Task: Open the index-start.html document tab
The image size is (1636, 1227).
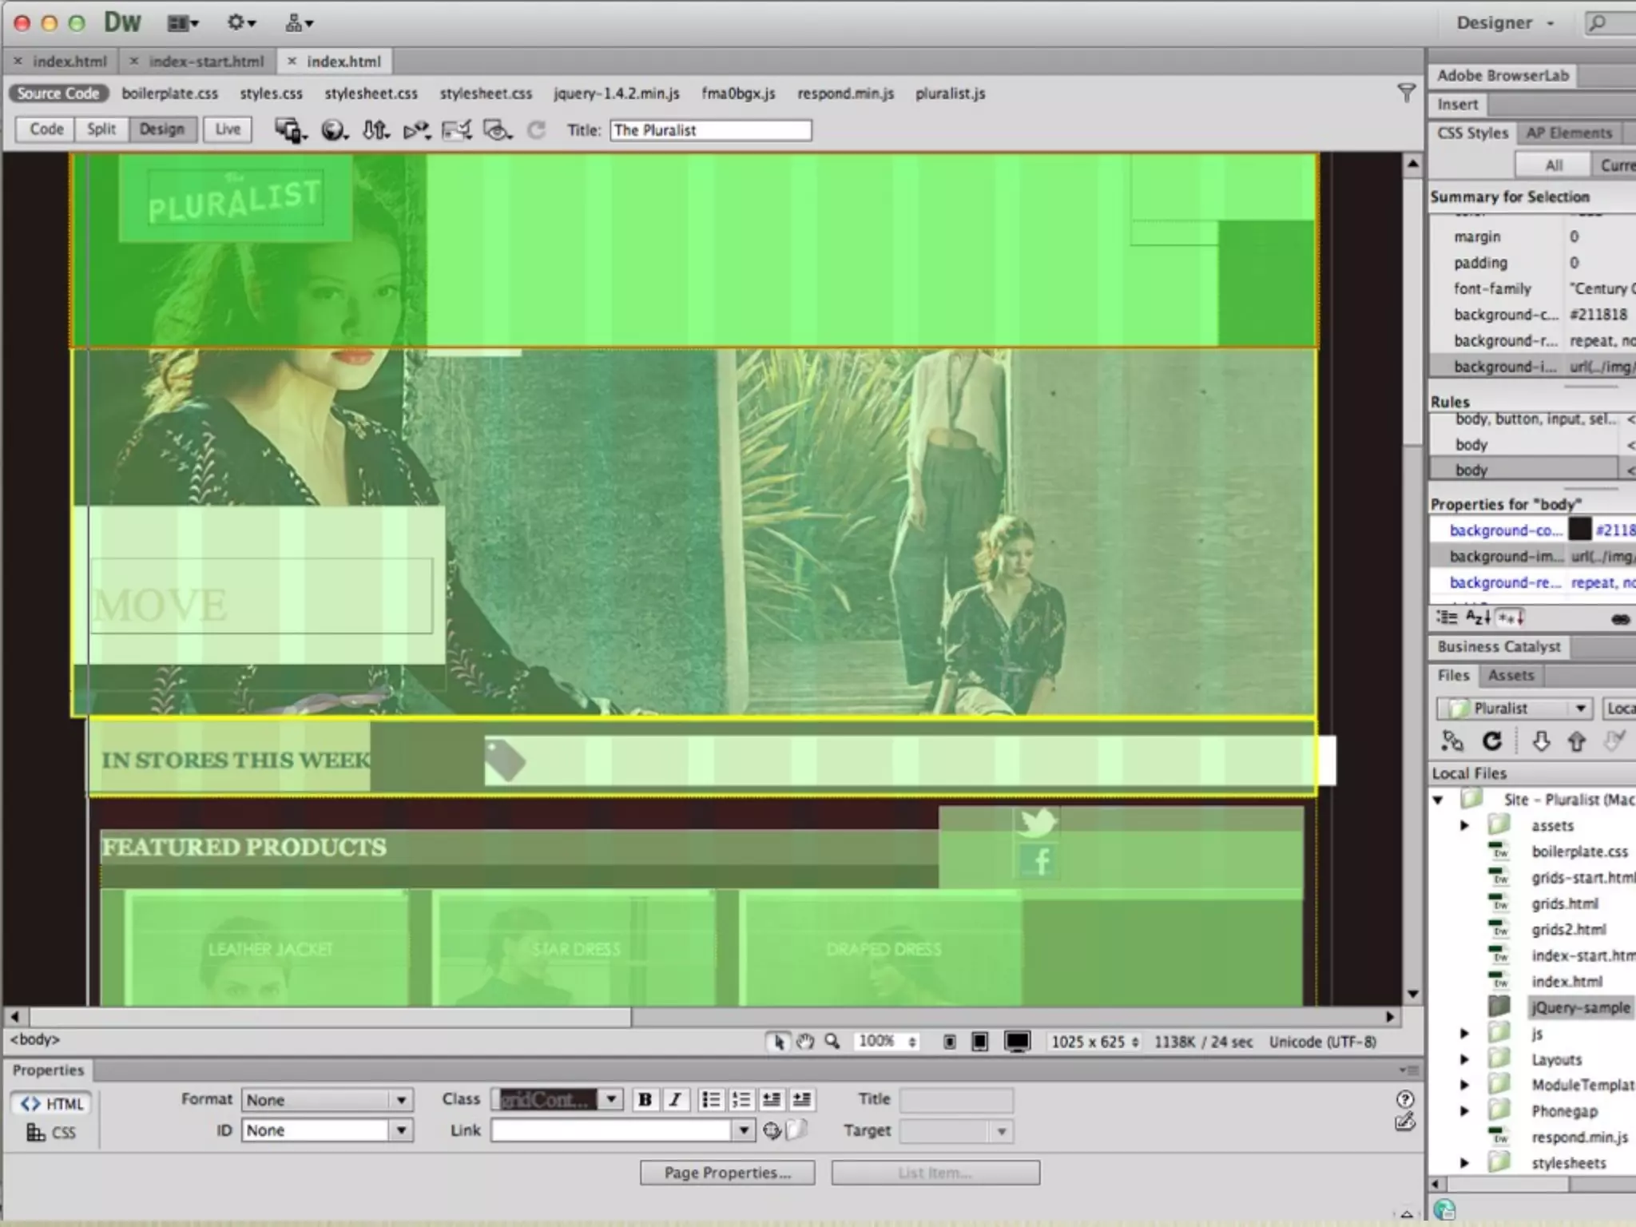Action: (x=206, y=62)
